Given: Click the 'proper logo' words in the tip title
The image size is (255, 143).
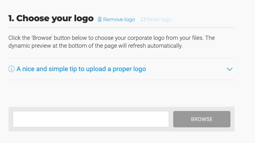Looking at the screenshot, I should point(129,69).
